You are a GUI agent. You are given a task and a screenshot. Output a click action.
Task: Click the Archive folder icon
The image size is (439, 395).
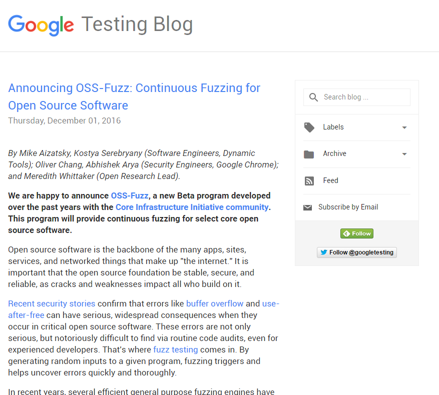[x=309, y=154]
